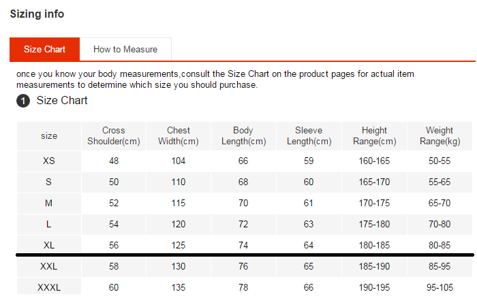Image resolution: width=477 pixels, height=307 pixels.
Task: Click the Height Range(cm) column header
Action: [374, 136]
